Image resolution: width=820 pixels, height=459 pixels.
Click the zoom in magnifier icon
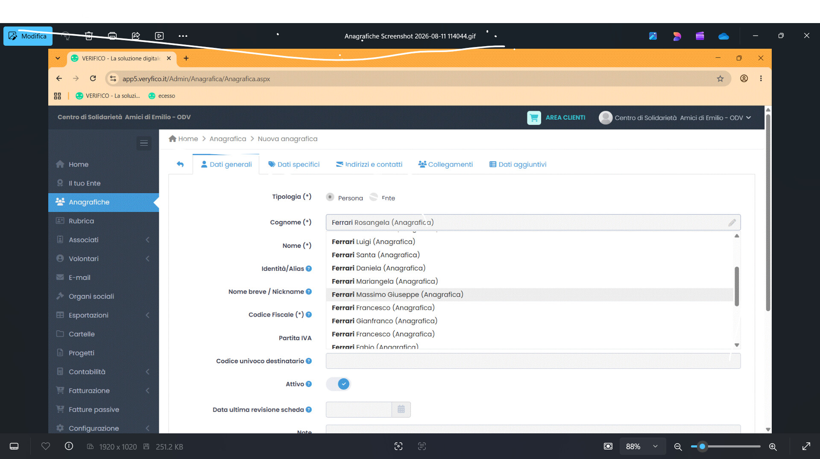click(773, 447)
